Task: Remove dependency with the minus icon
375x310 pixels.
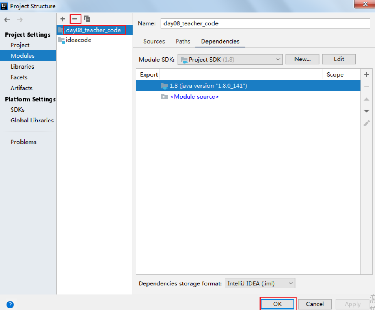Action: [367, 87]
